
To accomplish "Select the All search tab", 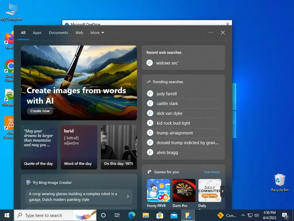I will (23, 33).
